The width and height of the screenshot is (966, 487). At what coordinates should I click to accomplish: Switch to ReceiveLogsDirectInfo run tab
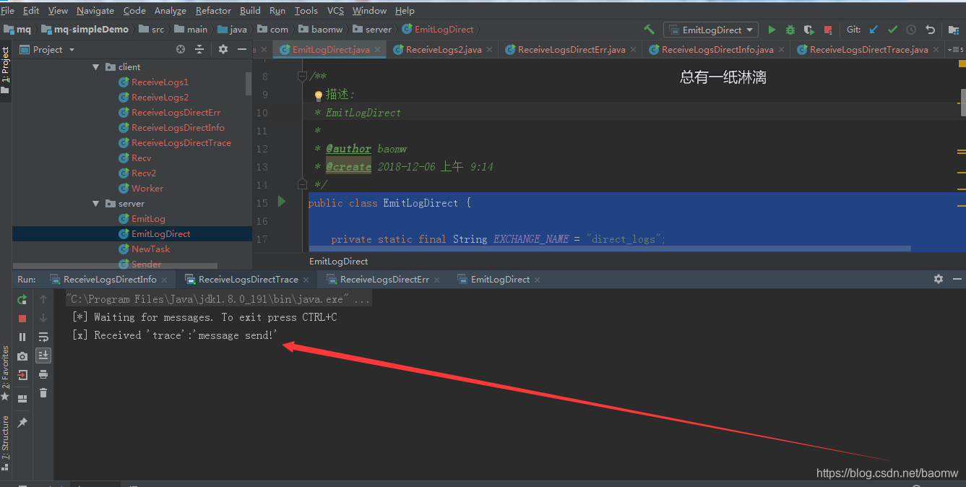pos(110,280)
